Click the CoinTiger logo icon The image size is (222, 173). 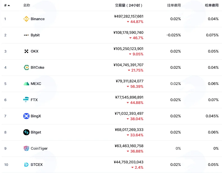(x=26, y=148)
